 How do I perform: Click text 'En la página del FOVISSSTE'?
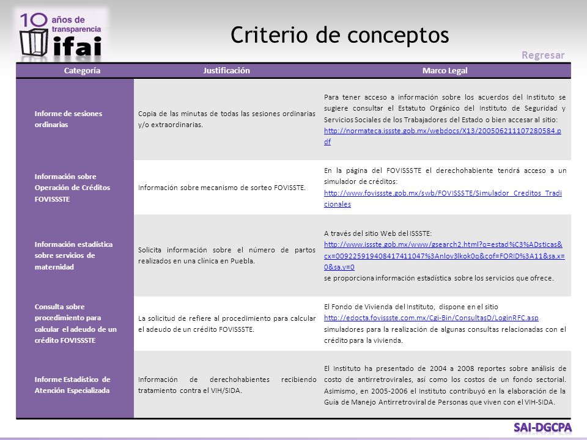(x=445, y=176)
